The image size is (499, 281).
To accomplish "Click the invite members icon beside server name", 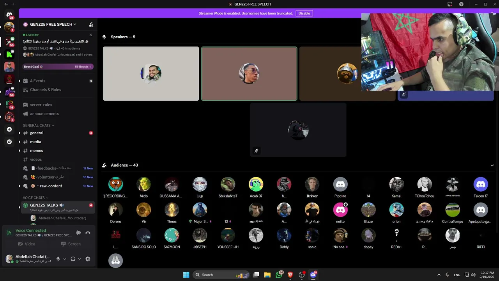I will coord(91,24).
